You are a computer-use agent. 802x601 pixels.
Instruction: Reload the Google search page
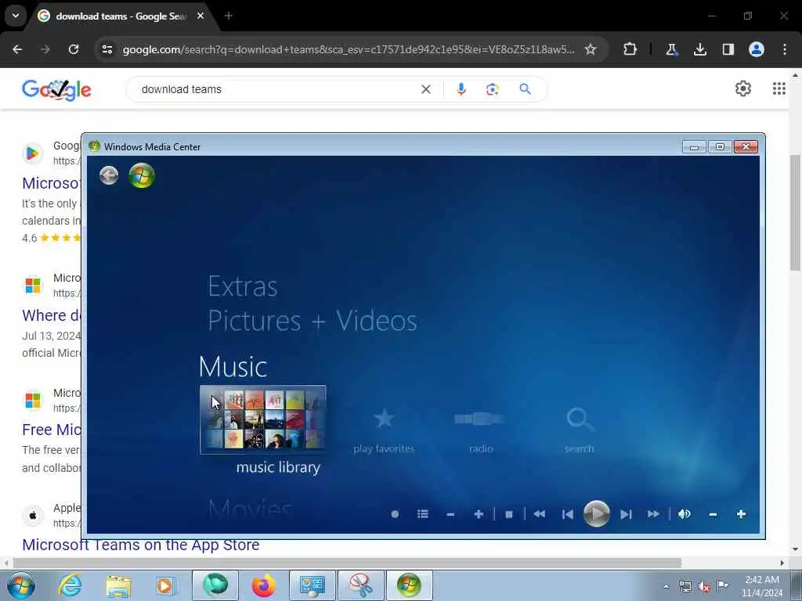click(74, 49)
